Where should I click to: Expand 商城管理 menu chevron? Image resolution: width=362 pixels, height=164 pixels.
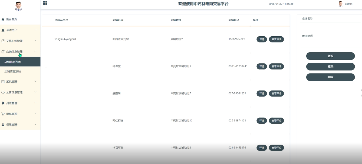35,113
